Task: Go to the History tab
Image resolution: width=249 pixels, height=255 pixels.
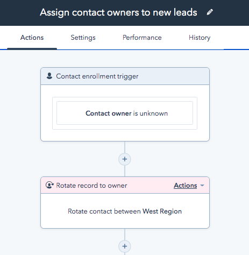Action: click(x=200, y=38)
